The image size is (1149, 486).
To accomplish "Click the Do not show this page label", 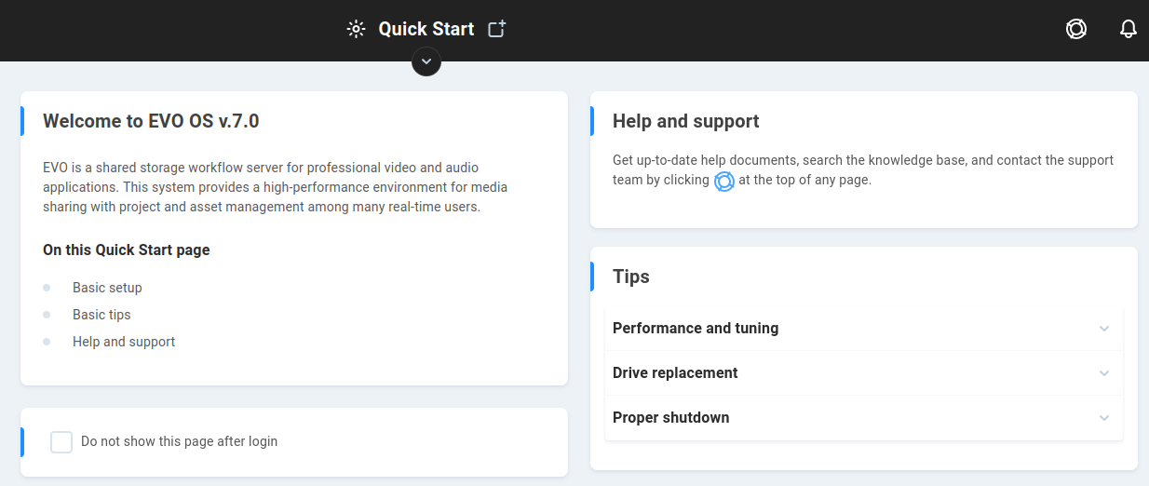I will click(179, 441).
